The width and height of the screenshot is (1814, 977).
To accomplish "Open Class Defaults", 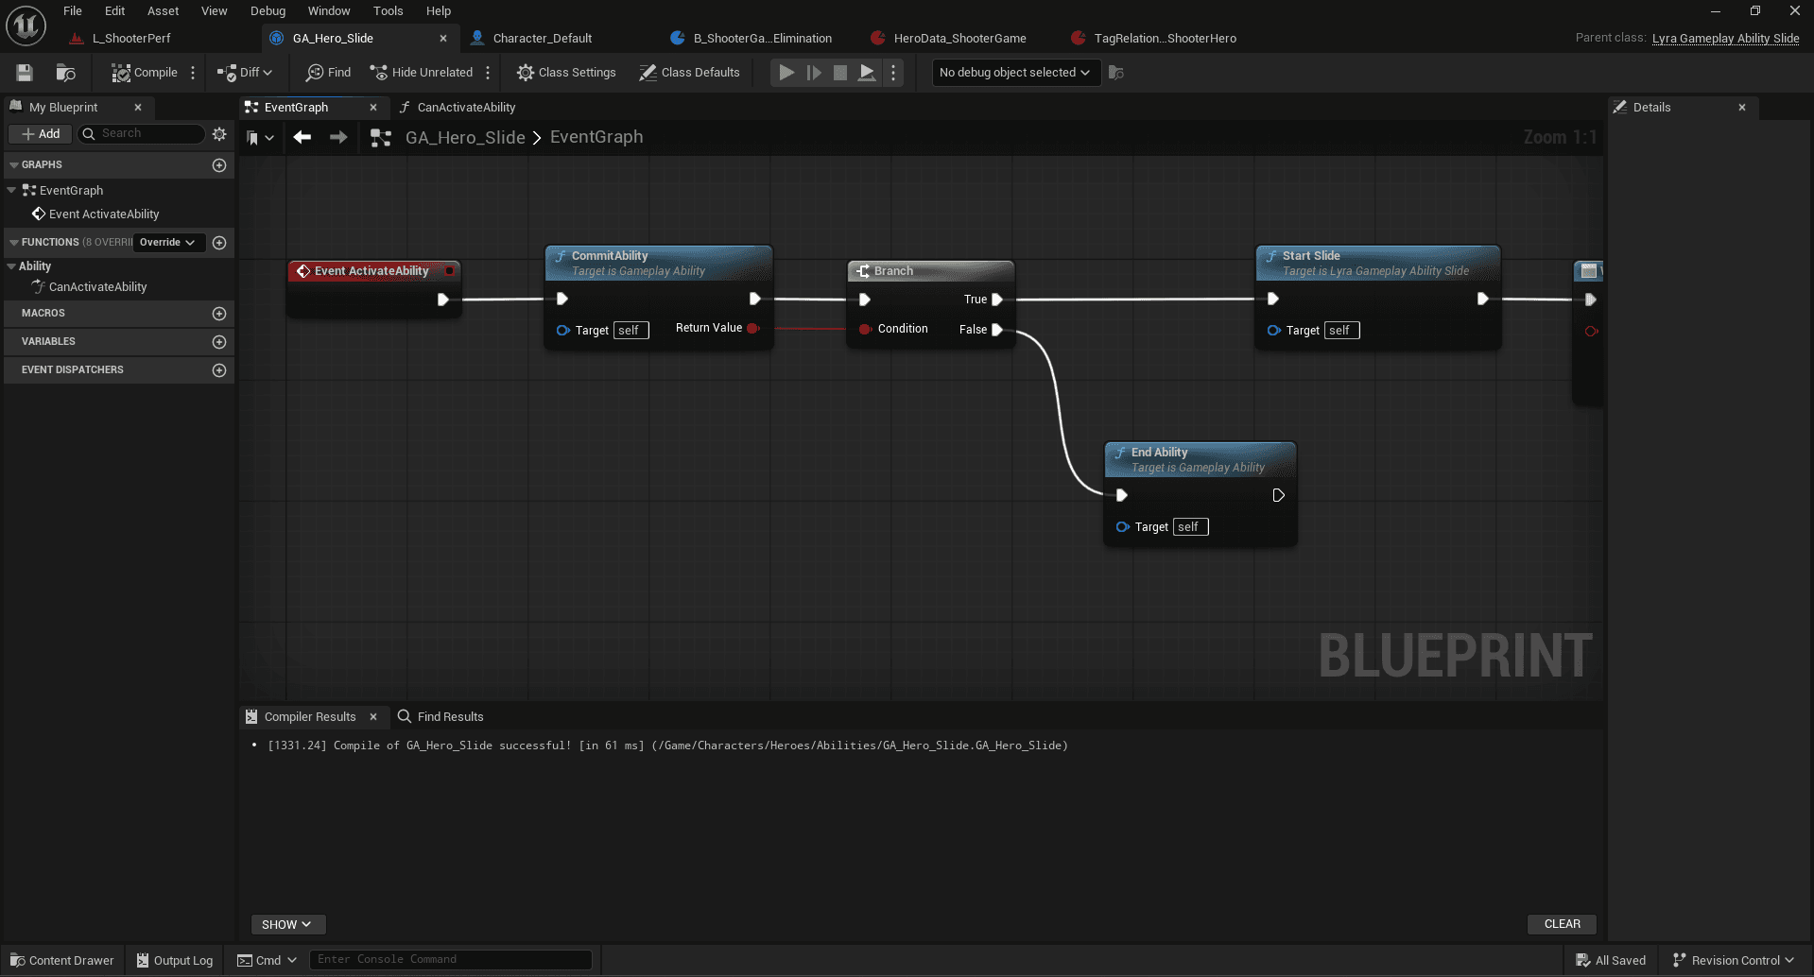I will [x=689, y=73].
